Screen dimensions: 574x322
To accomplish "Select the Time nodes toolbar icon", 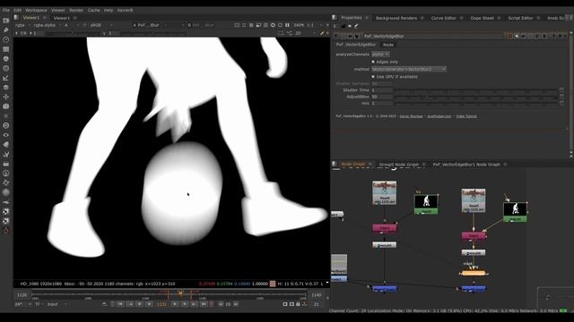I will 6,39.
